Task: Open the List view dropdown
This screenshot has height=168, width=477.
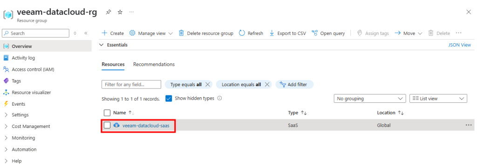Action: pyautogui.click(x=438, y=99)
